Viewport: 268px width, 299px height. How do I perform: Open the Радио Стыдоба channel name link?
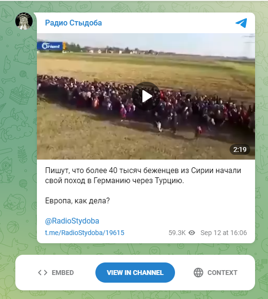point(73,23)
